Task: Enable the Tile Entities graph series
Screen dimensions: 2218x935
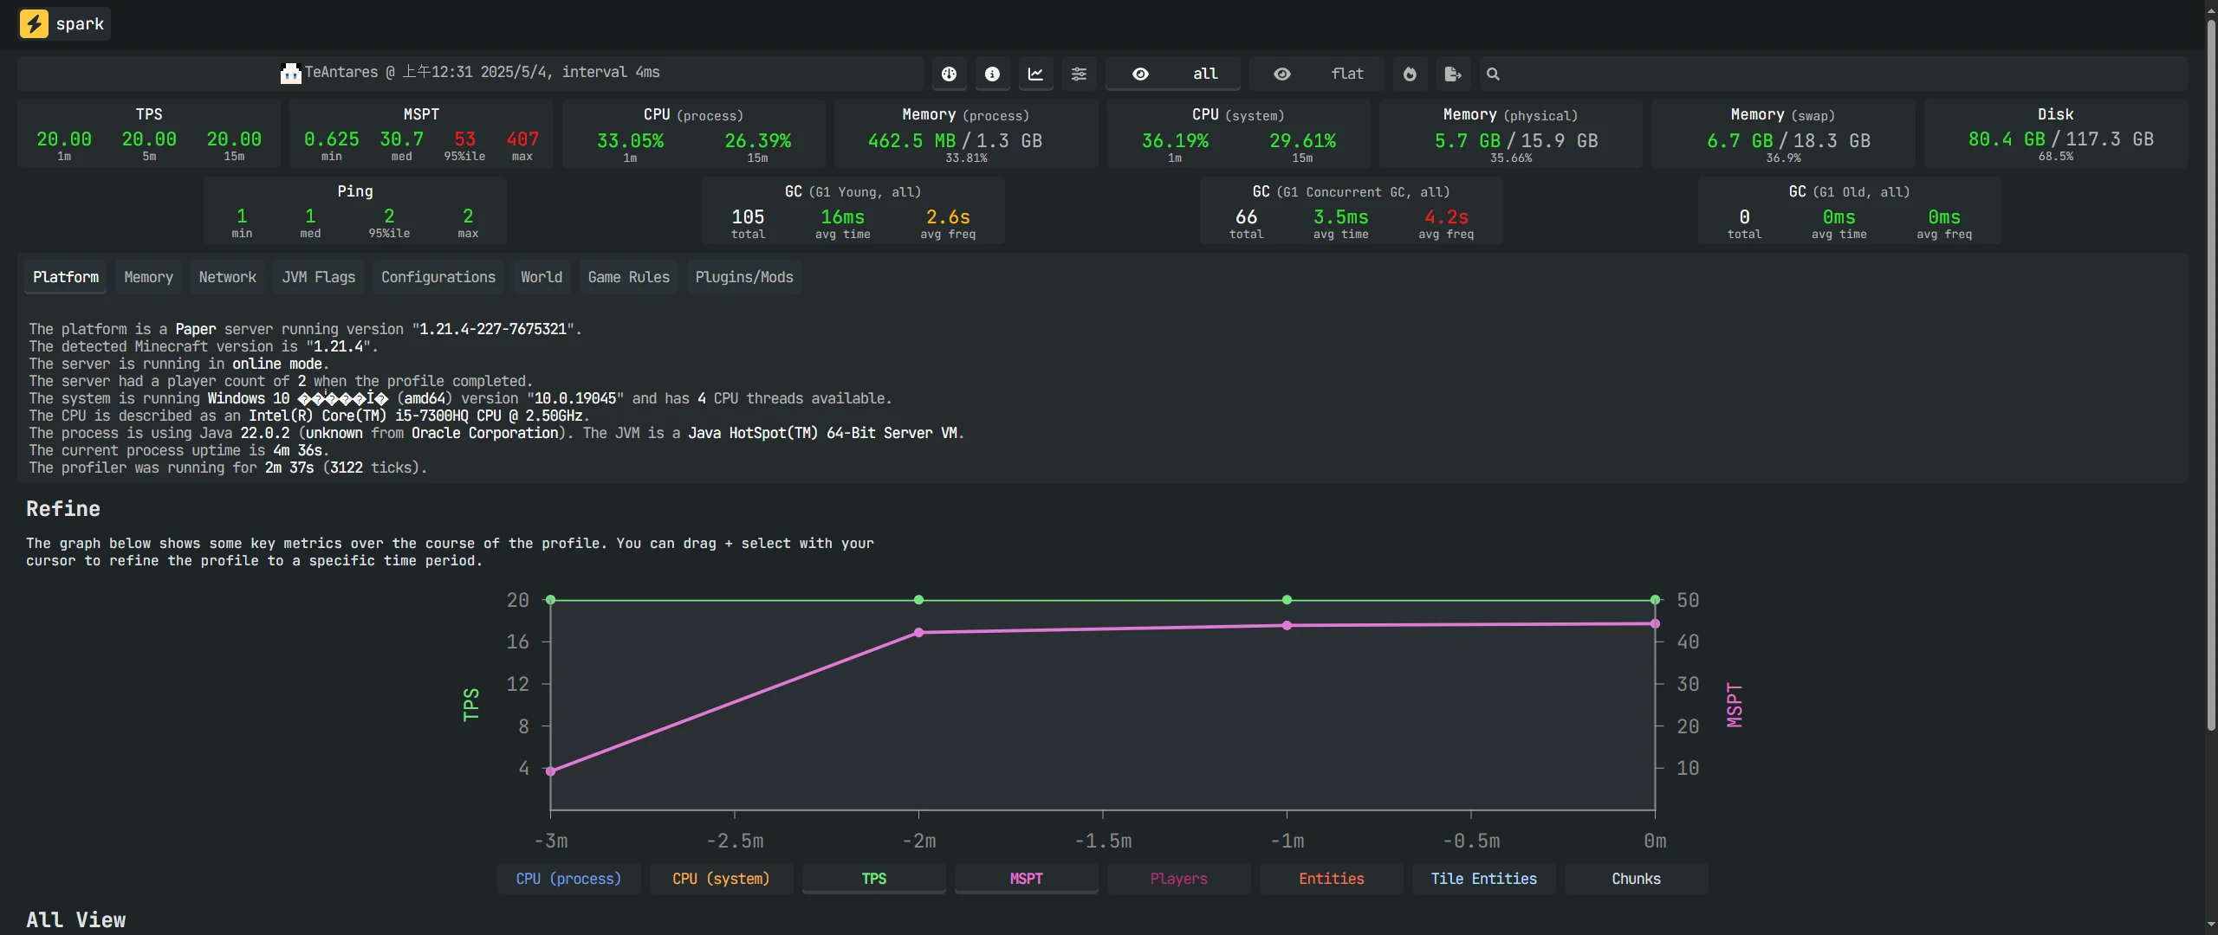Action: pyautogui.click(x=1483, y=879)
